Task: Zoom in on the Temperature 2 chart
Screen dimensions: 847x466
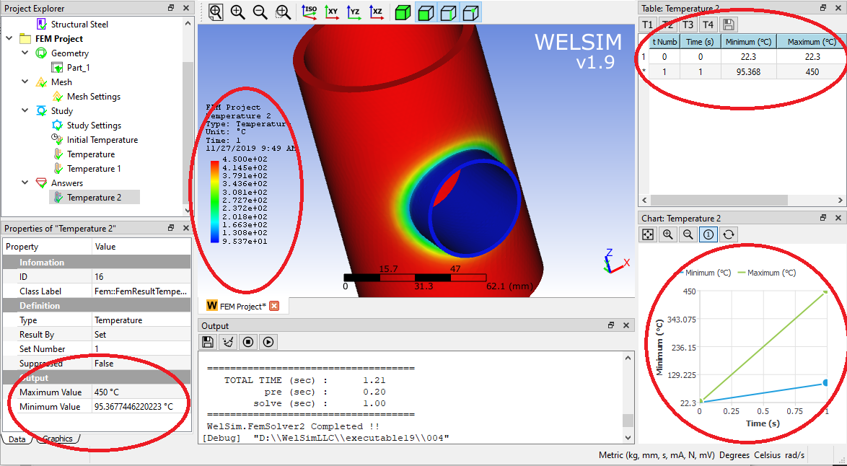Action: click(667, 234)
